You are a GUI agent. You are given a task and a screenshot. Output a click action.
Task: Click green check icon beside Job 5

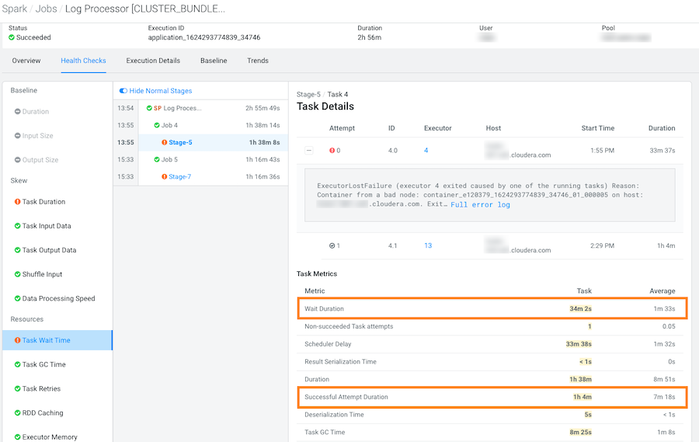tap(156, 159)
